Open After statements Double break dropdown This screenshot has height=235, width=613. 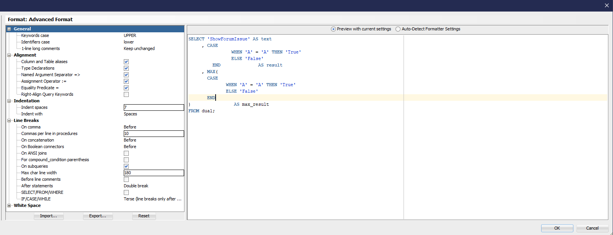click(136, 186)
